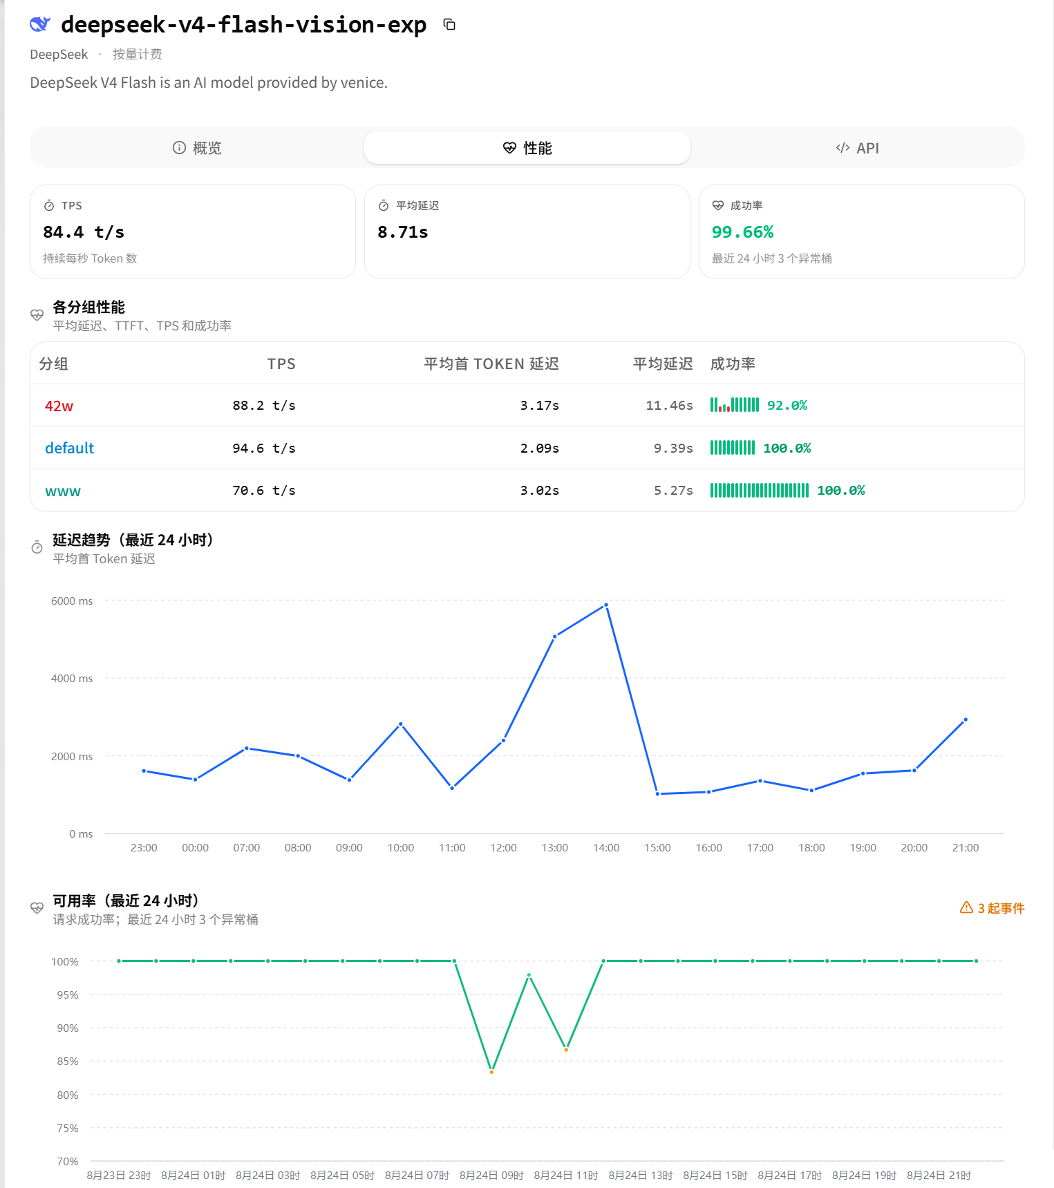Click the info icon in 概览 tab
Viewport: 1054px width, 1188px height.
click(x=179, y=147)
